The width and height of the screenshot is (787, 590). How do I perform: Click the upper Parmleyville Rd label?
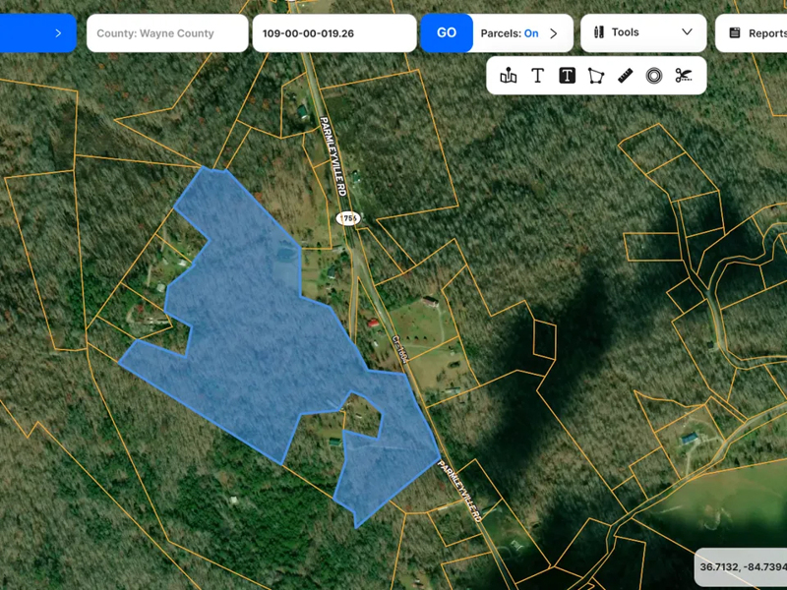click(333, 156)
